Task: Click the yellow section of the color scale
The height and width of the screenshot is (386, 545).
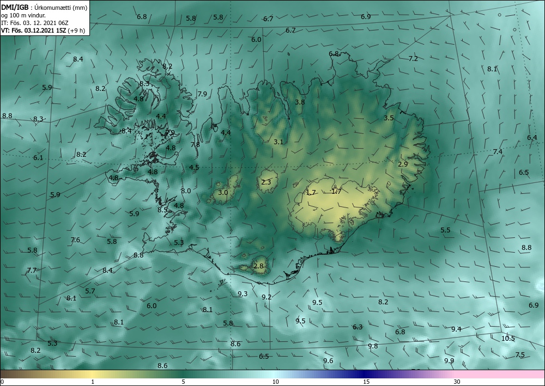Action: coord(92,374)
